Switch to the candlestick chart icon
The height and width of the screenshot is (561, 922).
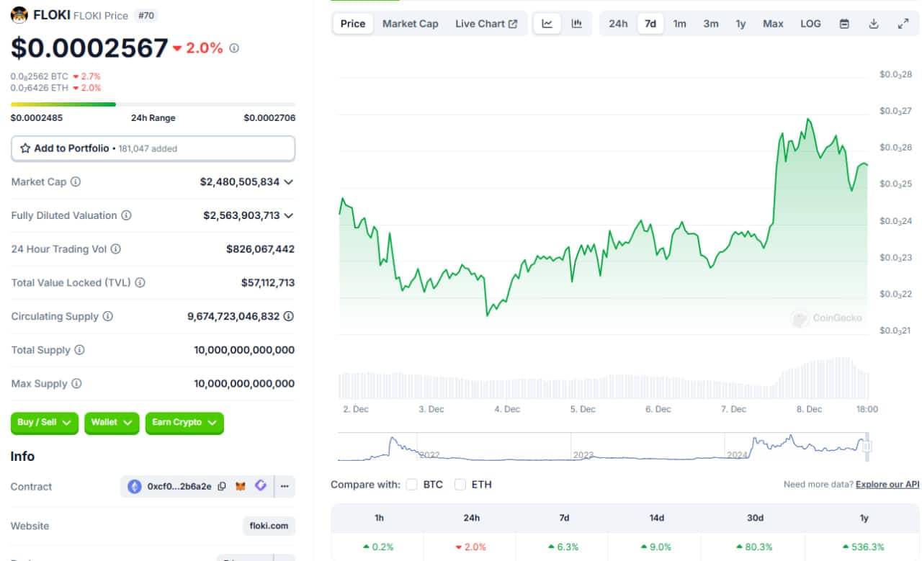[x=577, y=24]
